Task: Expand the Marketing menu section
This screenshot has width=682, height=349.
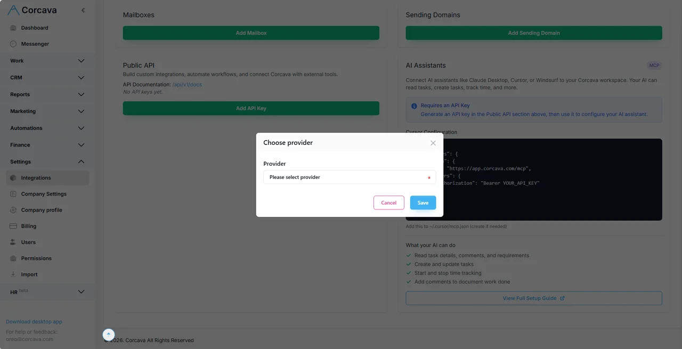Action: tap(47, 111)
